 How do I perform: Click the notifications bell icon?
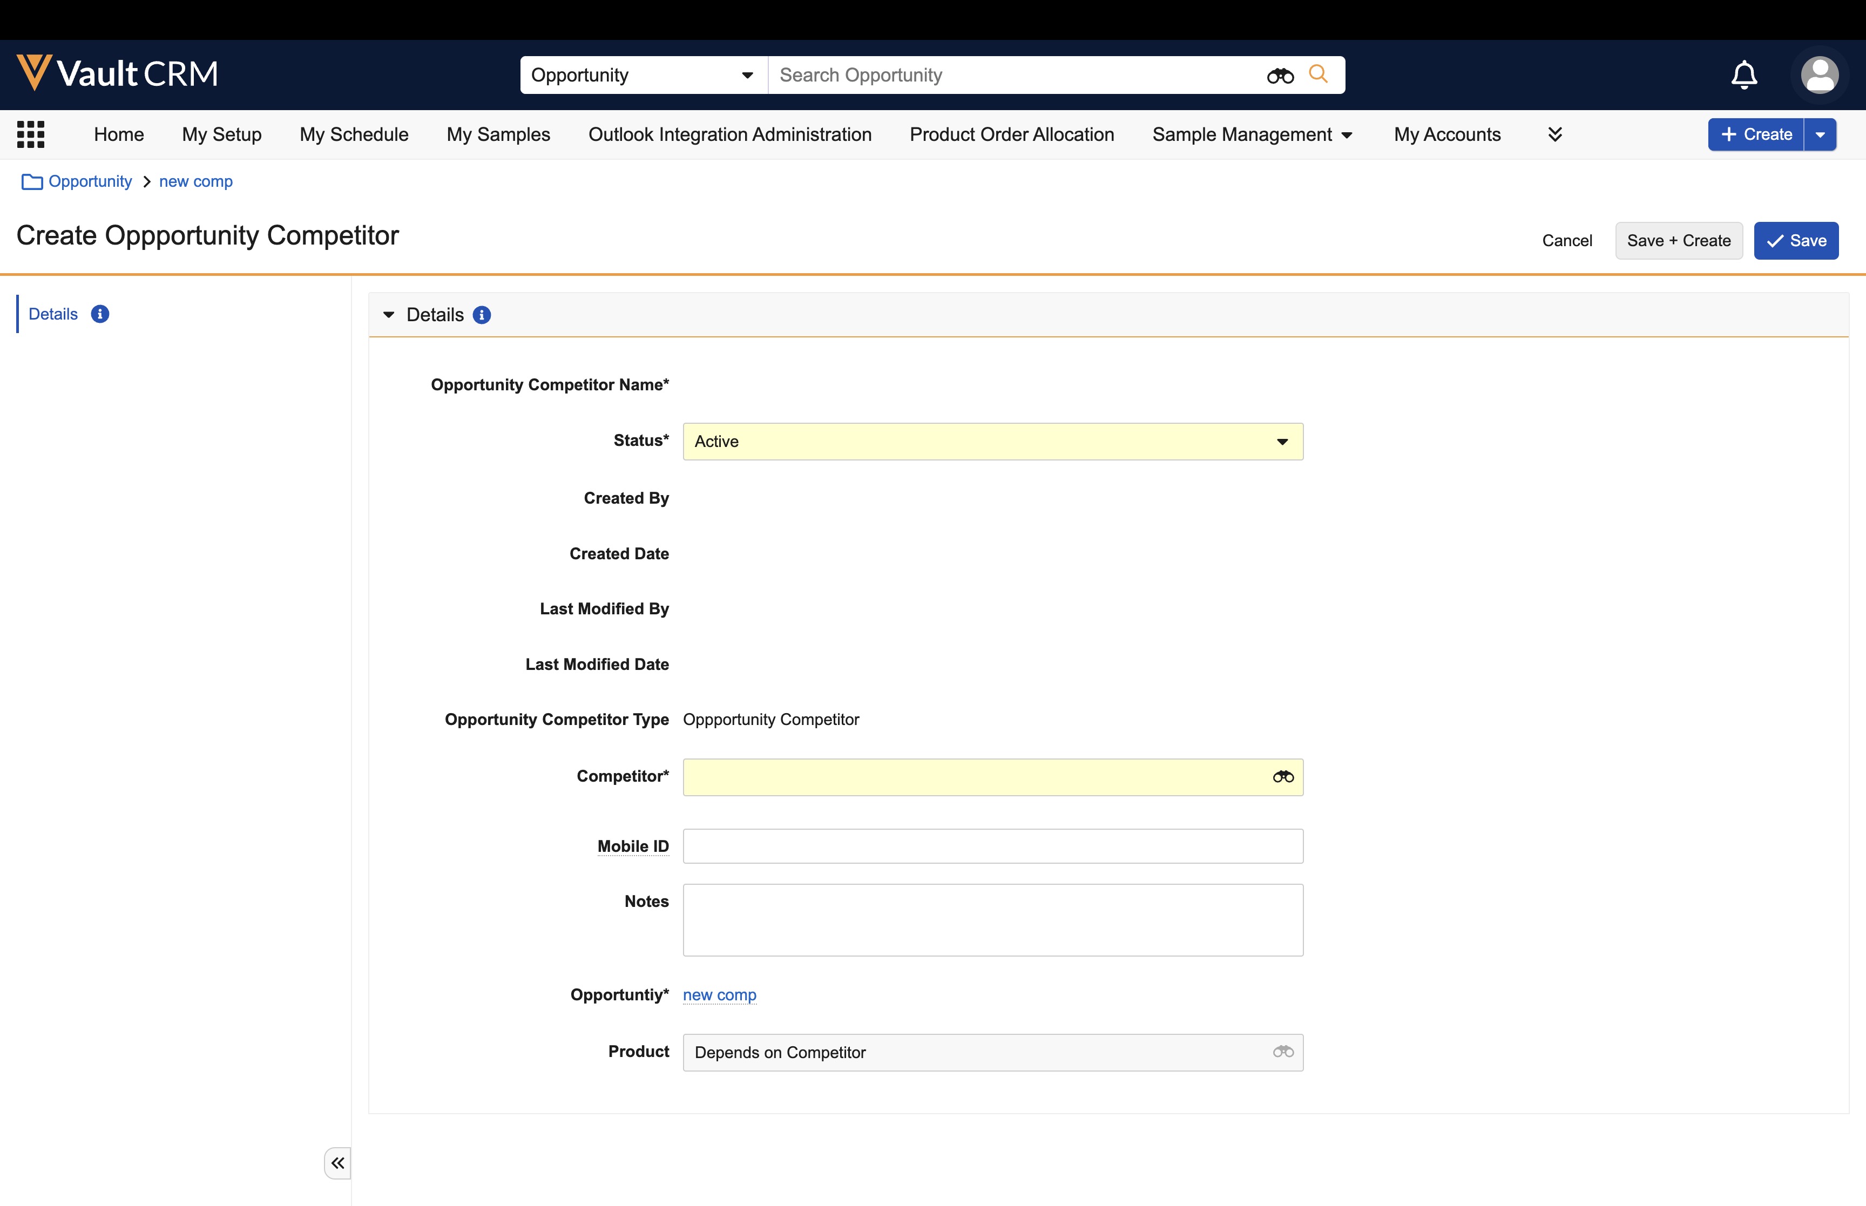coord(1743,75)
